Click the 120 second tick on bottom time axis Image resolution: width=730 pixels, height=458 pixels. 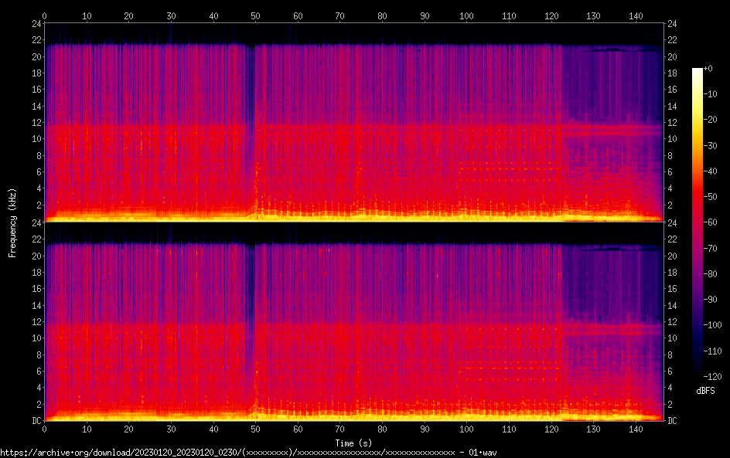pos(551,429)
